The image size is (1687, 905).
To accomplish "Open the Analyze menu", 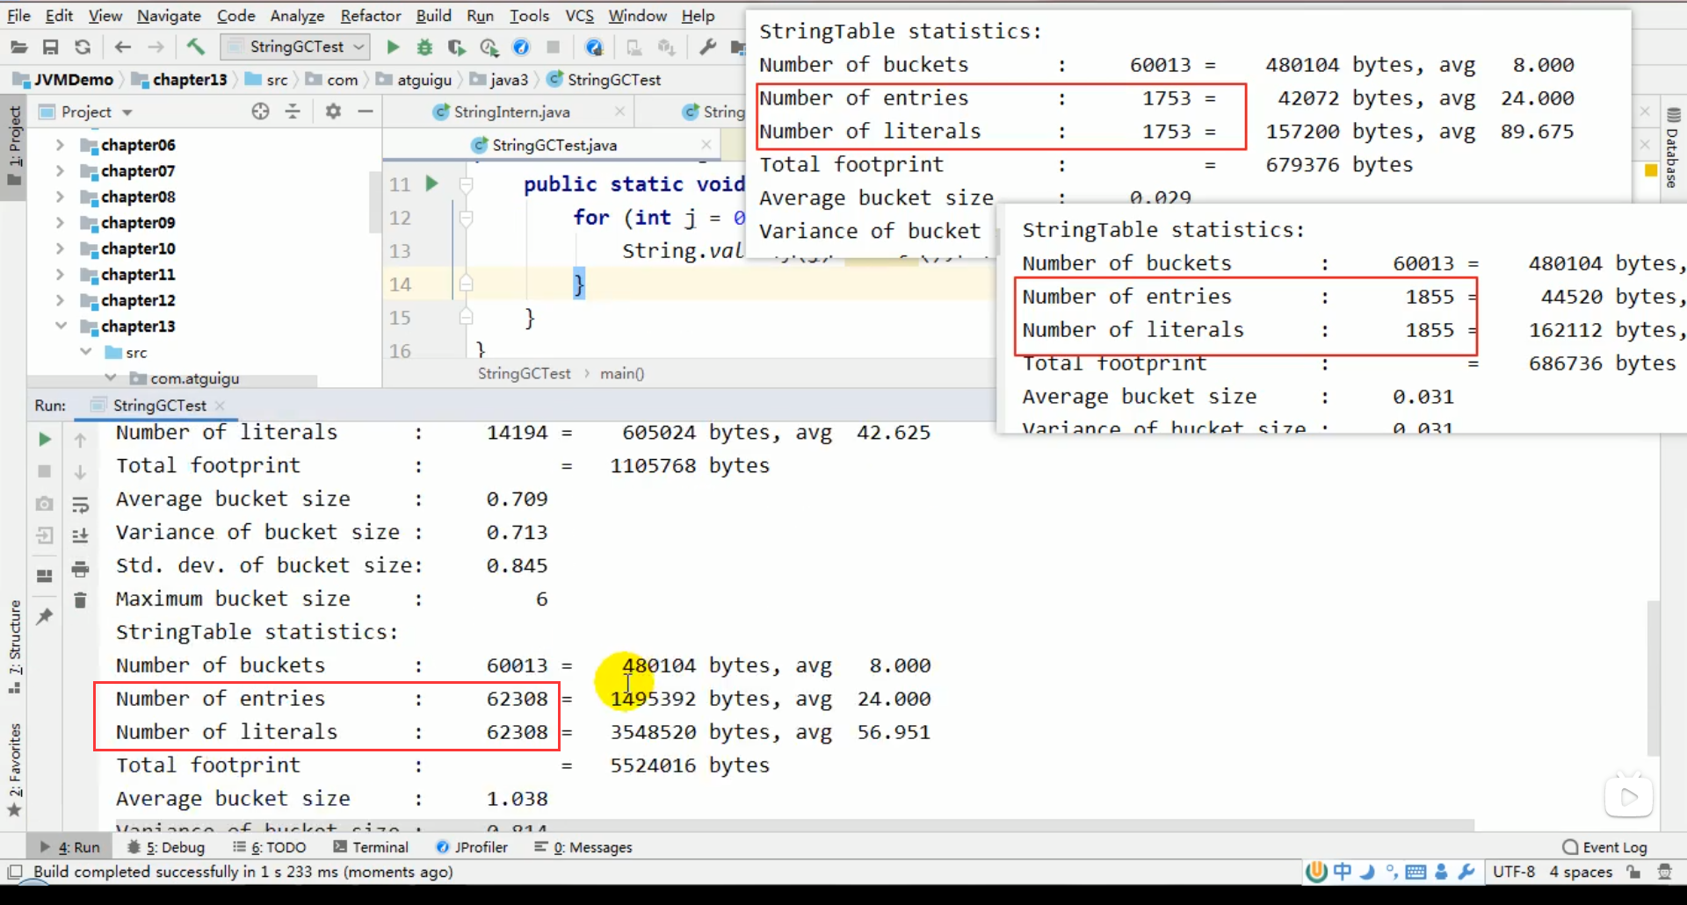I will (297, 16).
